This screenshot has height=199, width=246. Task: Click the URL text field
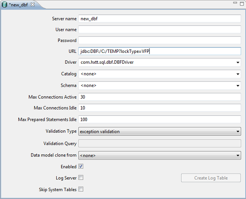click(x=159, y=51)
